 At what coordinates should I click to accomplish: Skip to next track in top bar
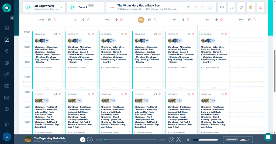(x=196, y=7)
